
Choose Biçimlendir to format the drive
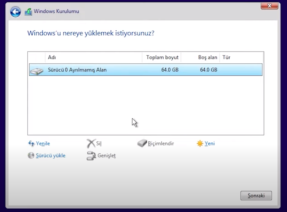click(161, 143)
